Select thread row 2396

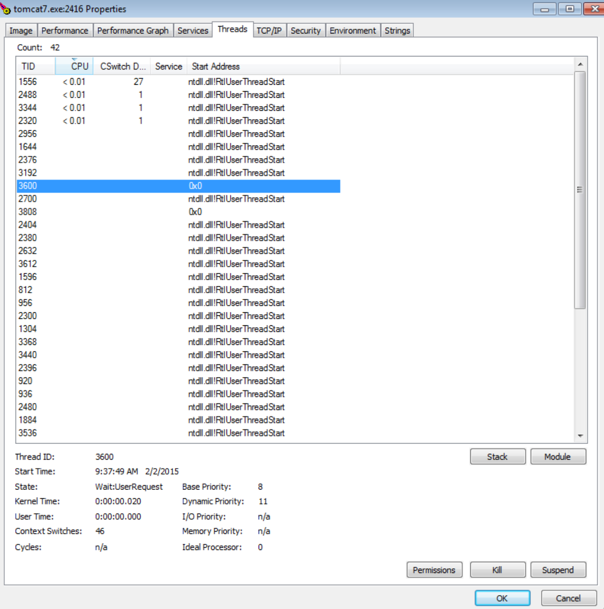(178, 368)
